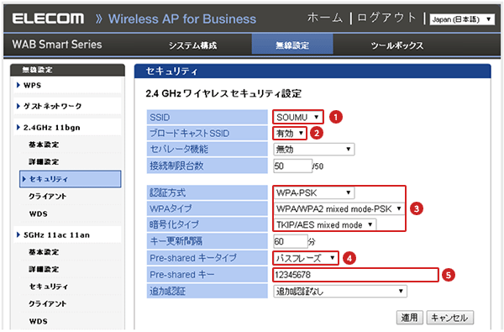Screen dimensions: 504x332
Task: Open the 暗号化タイプ dropdown
Action: click(x=324, y=224)
